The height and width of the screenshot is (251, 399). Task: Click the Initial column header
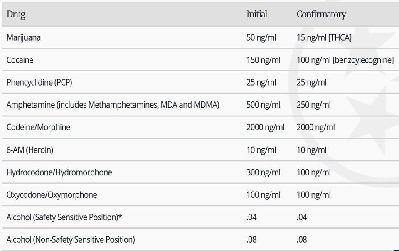pos(256,14)
